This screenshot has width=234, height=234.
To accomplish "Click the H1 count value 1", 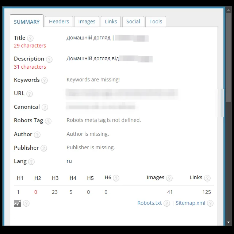I will [18, 192].
